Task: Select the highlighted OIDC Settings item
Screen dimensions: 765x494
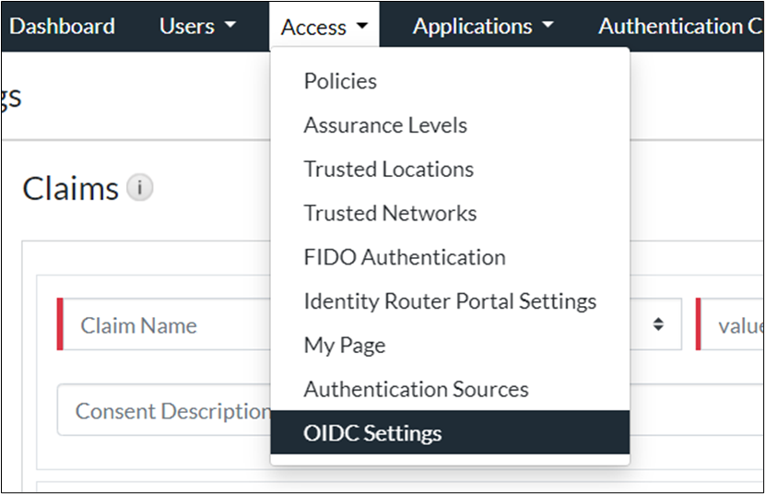Action: pyautogui.click(x=372, y=433)
